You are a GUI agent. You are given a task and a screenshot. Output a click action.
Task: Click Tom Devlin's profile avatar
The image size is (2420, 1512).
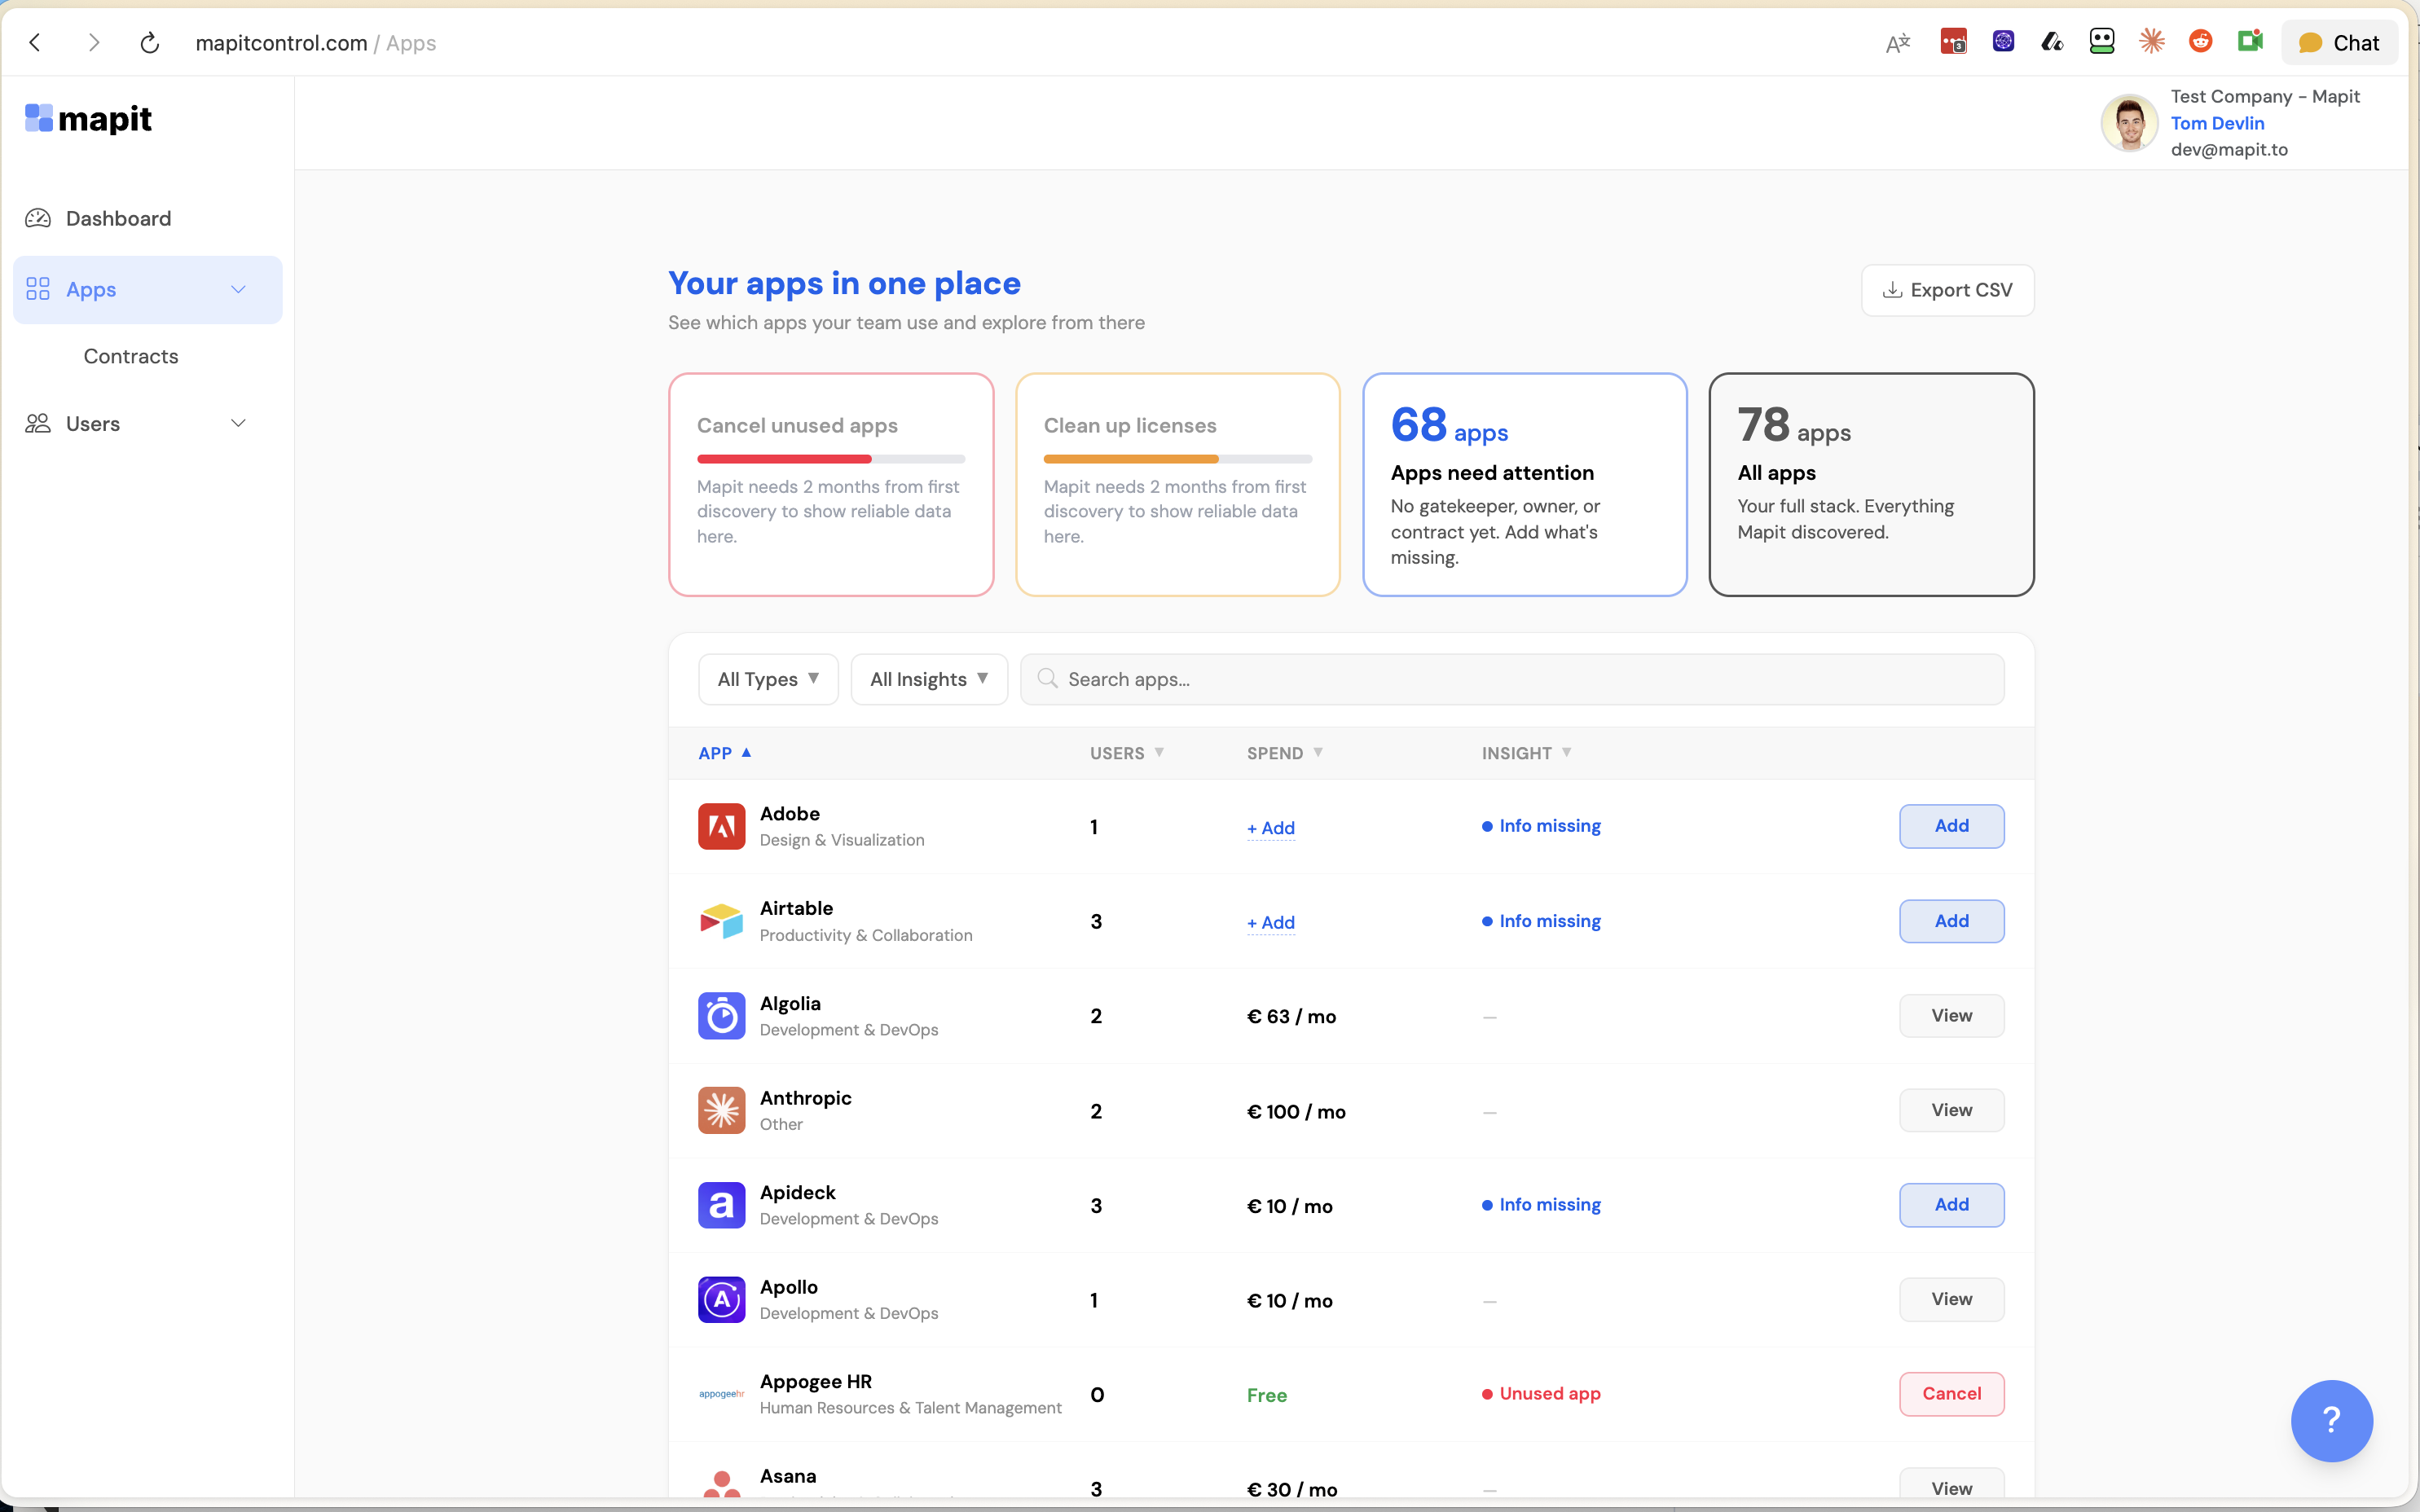click(x=2129, y=123)
